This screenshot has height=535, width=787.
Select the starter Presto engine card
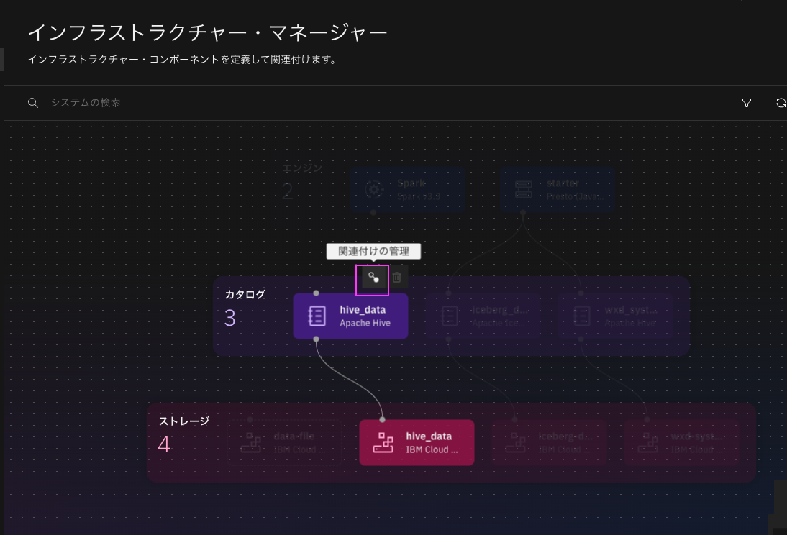click(x=557, y=190)
